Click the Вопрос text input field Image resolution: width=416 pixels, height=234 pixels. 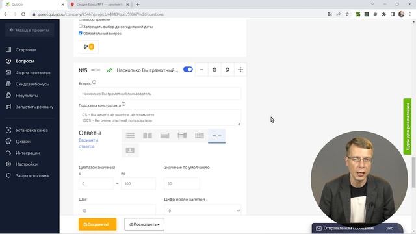160,94
